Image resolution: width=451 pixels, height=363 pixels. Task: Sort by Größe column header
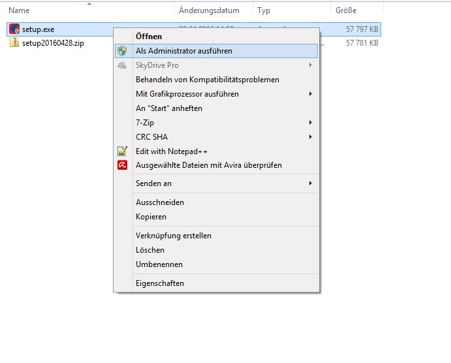point(345,10)
